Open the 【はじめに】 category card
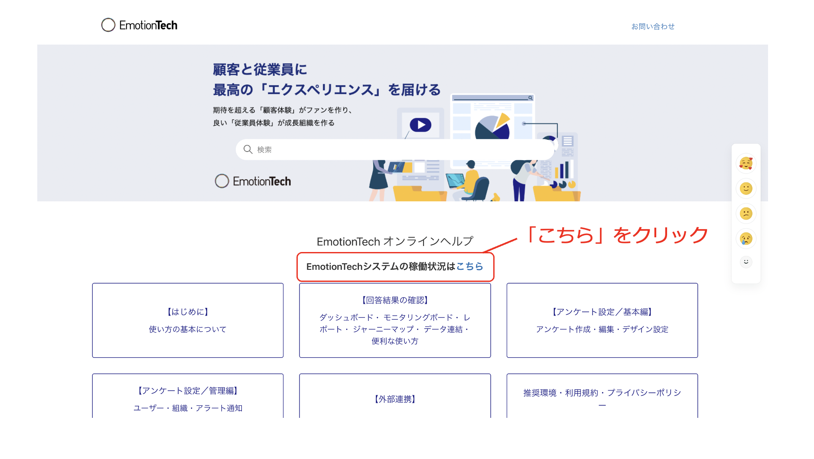This screenshot has height=459, width=814. click(x=188, y=320)
